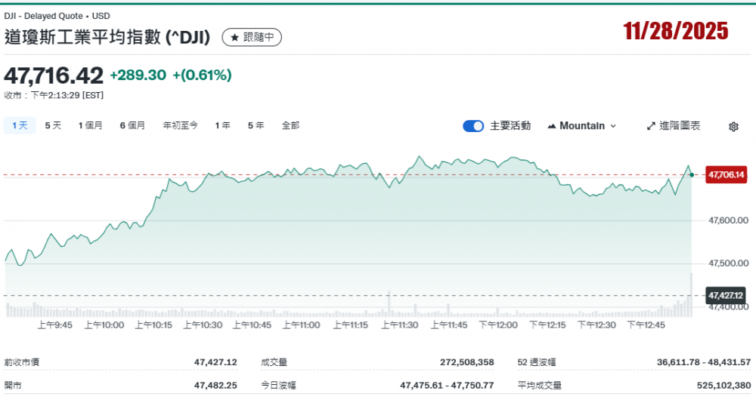Click the 道瓊斯工業平均指數 (^DJI) title

click(x=109, y=37)
